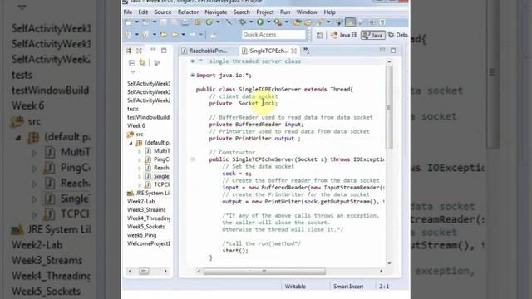Click the New file toolbar icon
This screenshot has width=532, height=299.
[x=129, y=22]
